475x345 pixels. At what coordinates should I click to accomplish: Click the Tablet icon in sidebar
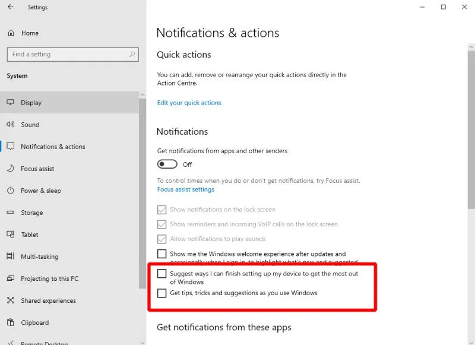point(10,234)
